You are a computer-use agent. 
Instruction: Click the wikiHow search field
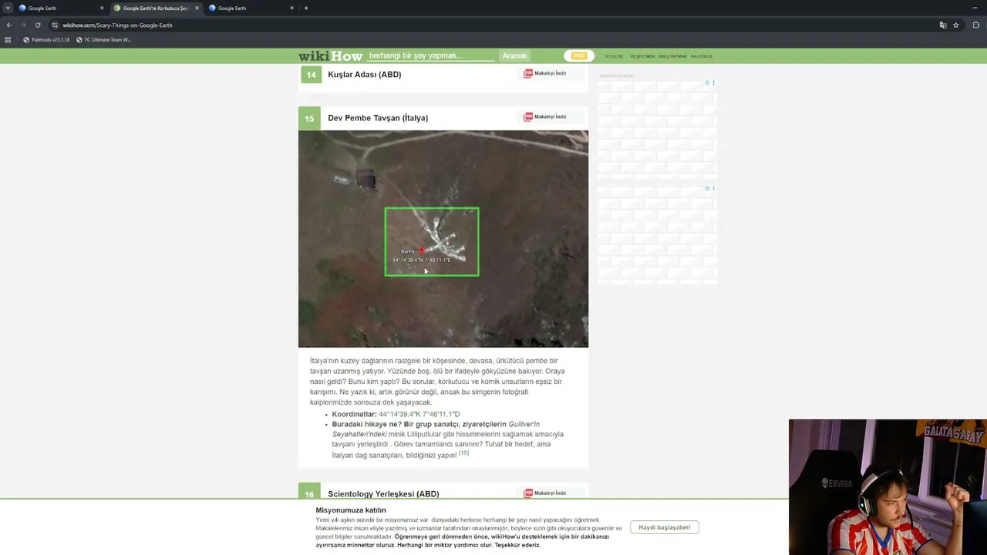431,55
